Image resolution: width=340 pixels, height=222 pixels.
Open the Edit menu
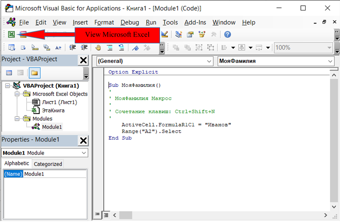(41, 22)
